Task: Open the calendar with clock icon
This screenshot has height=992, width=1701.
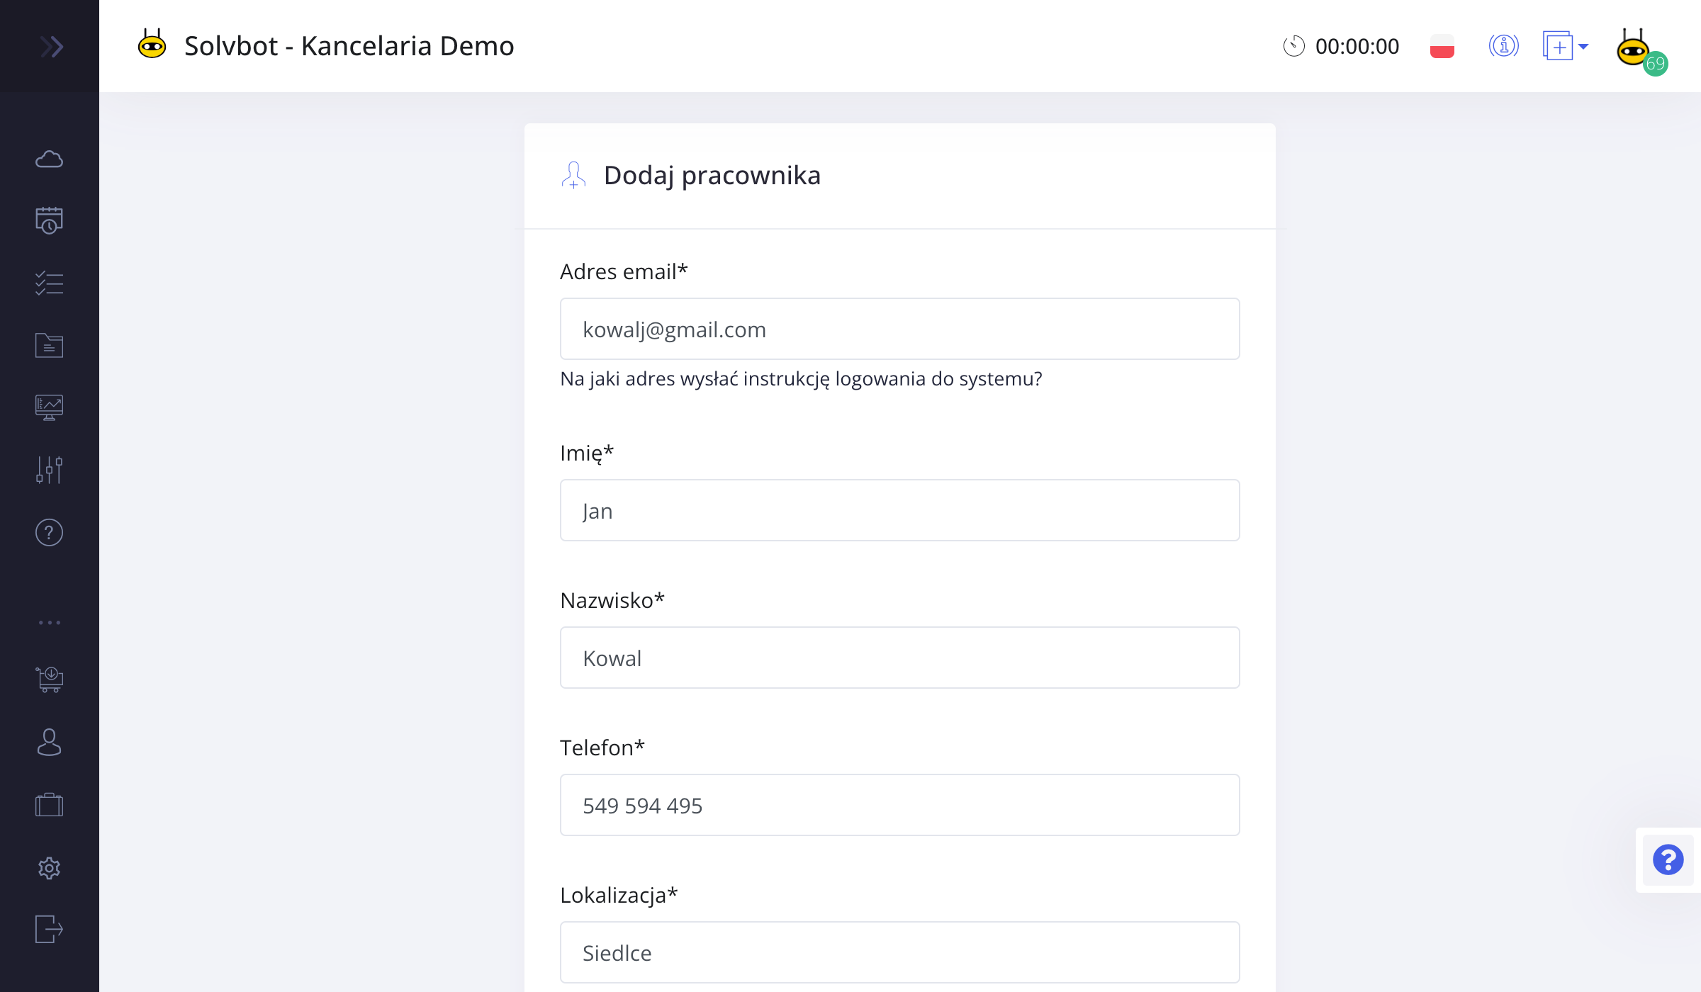Action: [49, 220]
